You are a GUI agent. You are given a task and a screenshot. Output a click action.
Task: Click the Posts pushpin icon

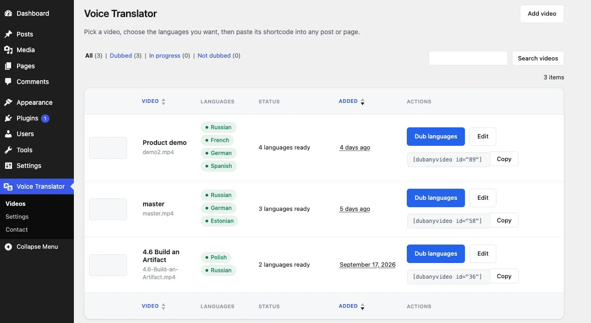click(8, 34)
